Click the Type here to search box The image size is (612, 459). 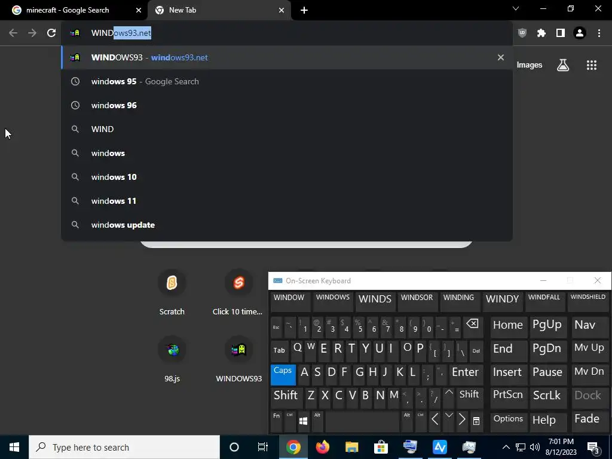(x=124, y=447)
